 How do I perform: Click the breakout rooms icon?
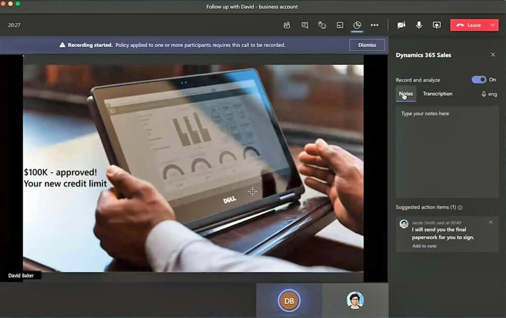tap(340, 25)
